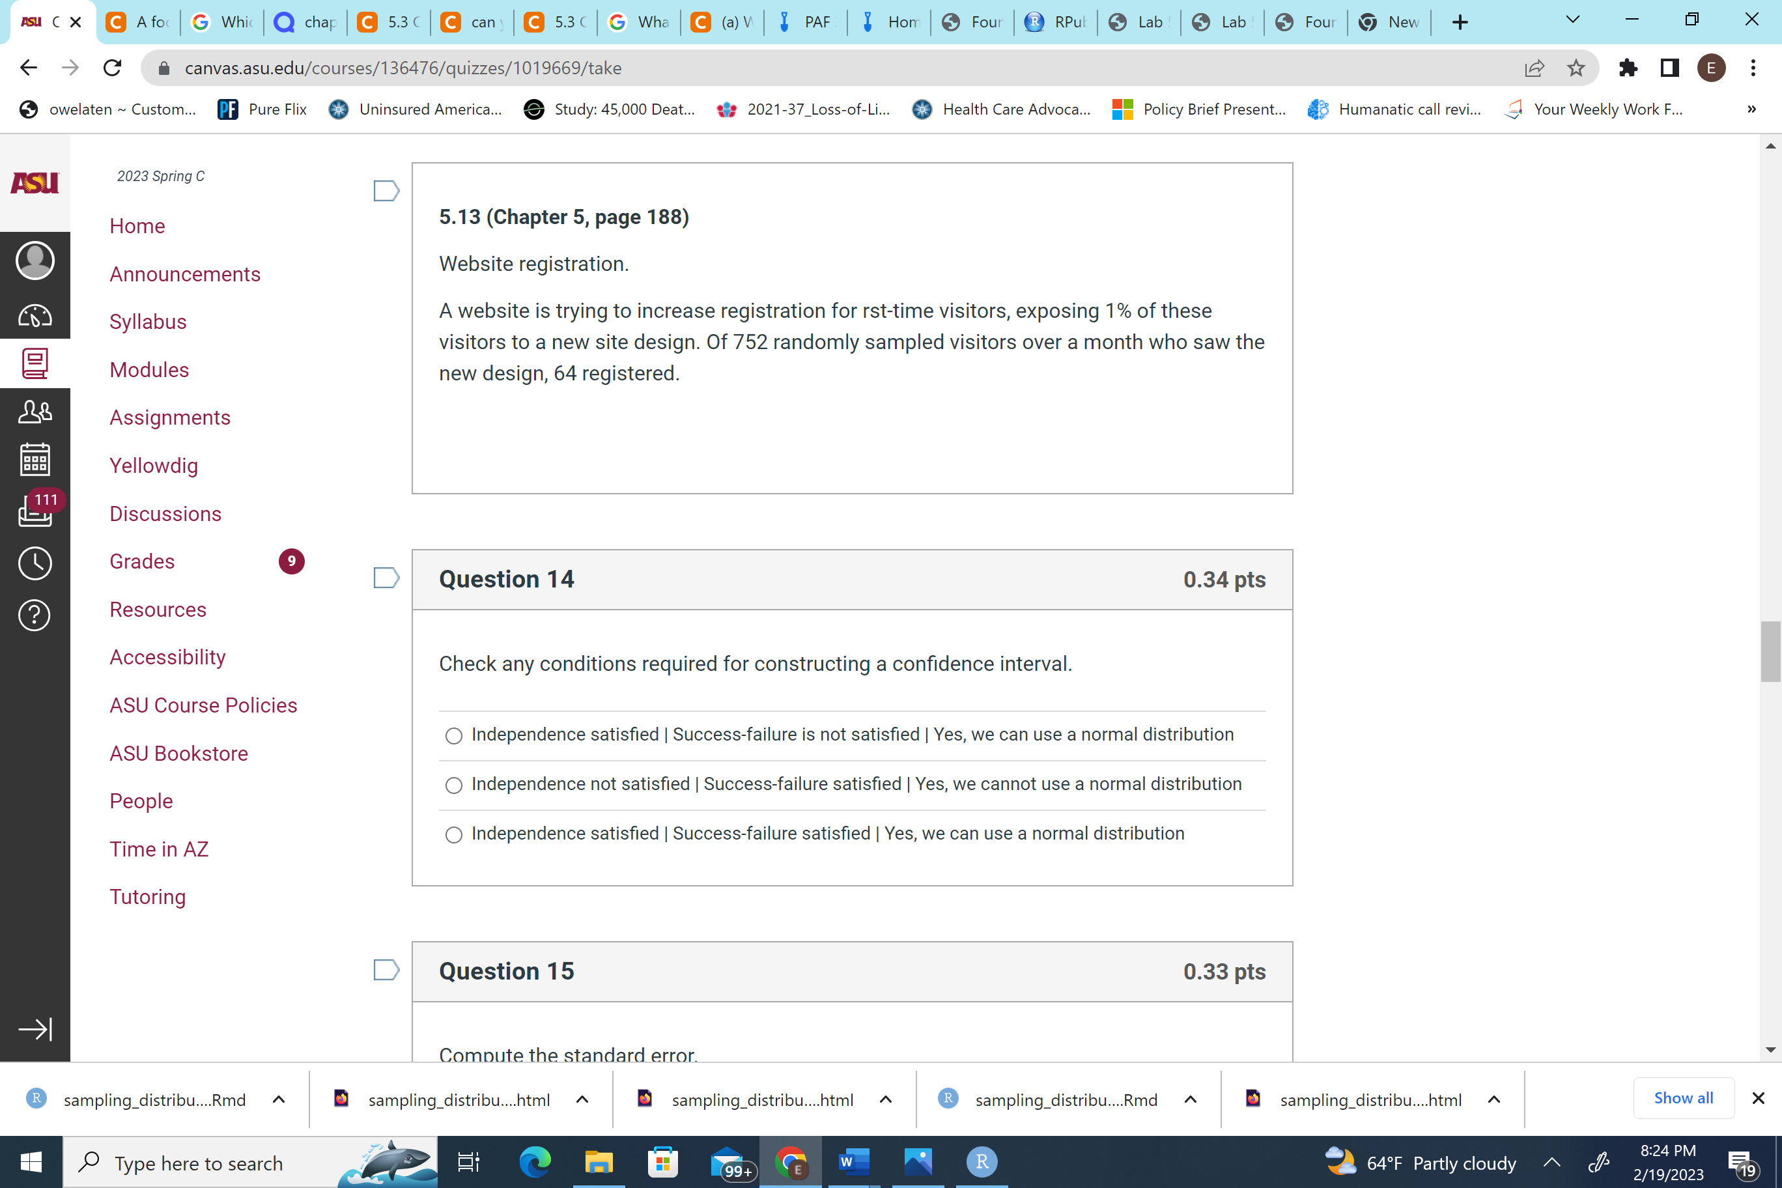Choose 'Independence not satisfied' answer option

coord(453,785)
